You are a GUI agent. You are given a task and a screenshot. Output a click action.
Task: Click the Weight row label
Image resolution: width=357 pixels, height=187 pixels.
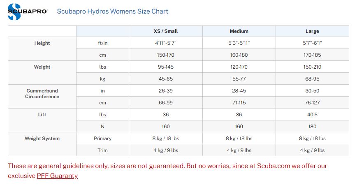[x=42, y=67]
